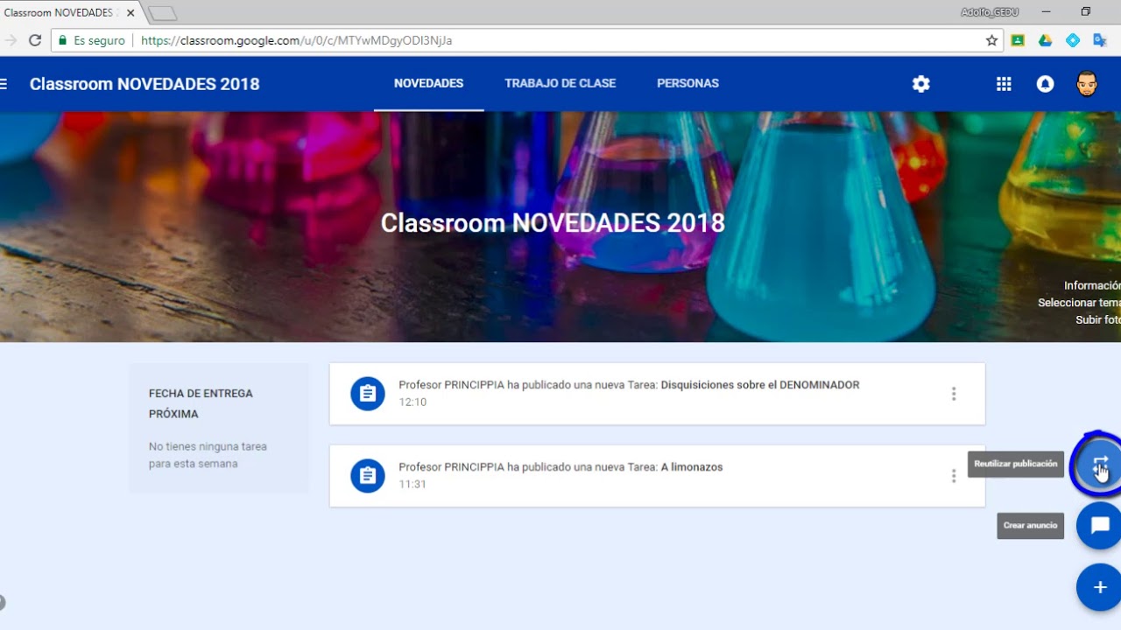
Task: Open the class settings gear
Action: (x=920, y=84)
